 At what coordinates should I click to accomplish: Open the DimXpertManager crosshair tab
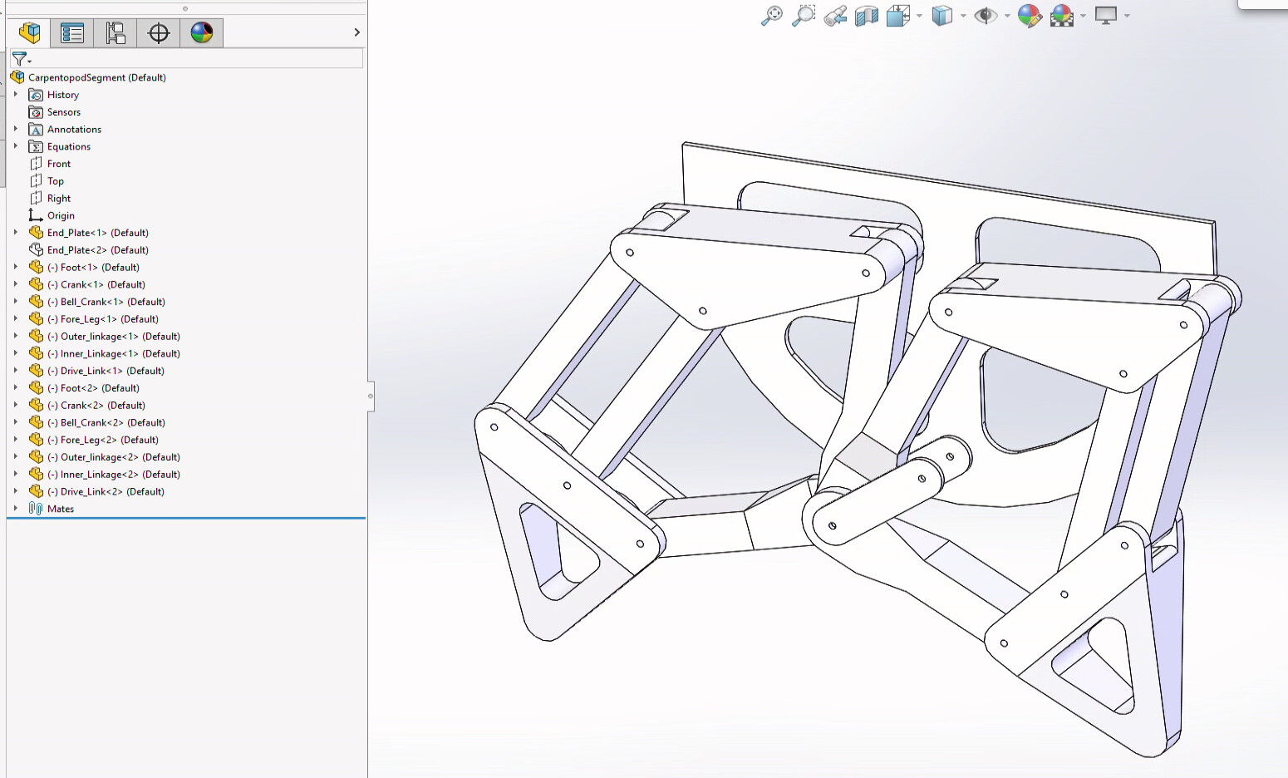pos(158,33)
